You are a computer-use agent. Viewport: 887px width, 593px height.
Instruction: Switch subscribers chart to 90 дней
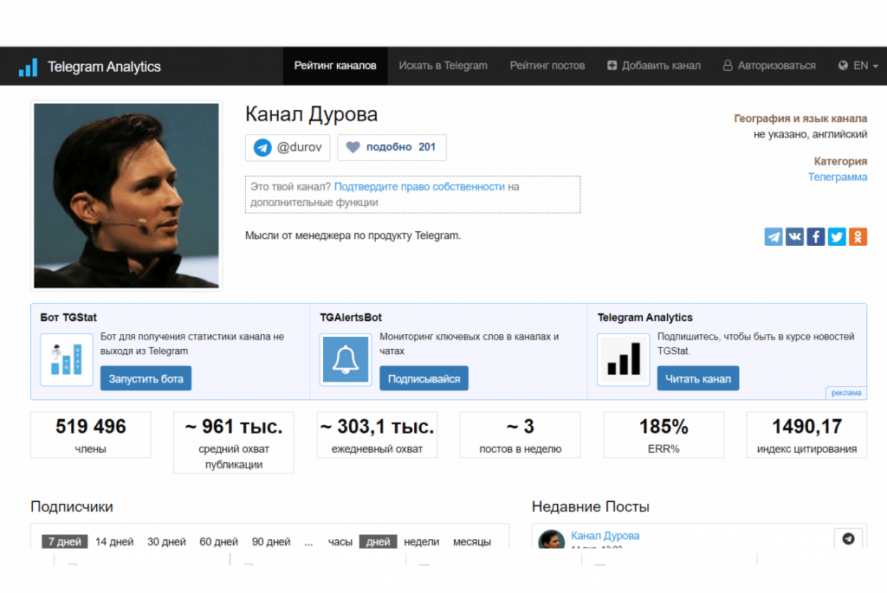(x=271, y=542)
